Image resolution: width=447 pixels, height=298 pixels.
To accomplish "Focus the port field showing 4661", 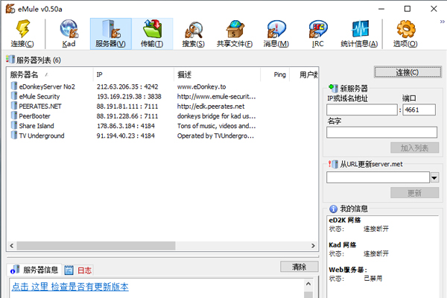I will 419,110.
